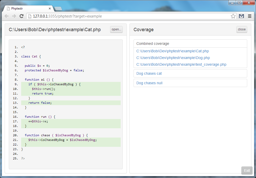This screenshot has height=178, width=256.
Task: Click code line 'function ai () {'
Action: tap(39, 80)
